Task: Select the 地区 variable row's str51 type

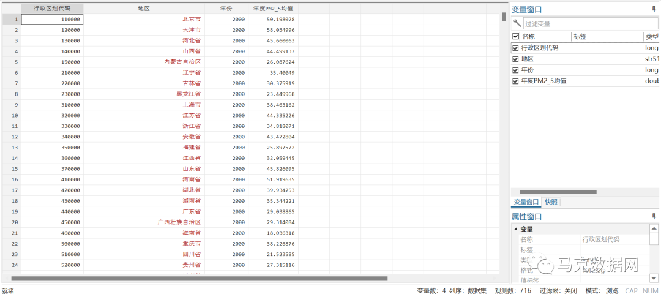Action: [652, 59]
